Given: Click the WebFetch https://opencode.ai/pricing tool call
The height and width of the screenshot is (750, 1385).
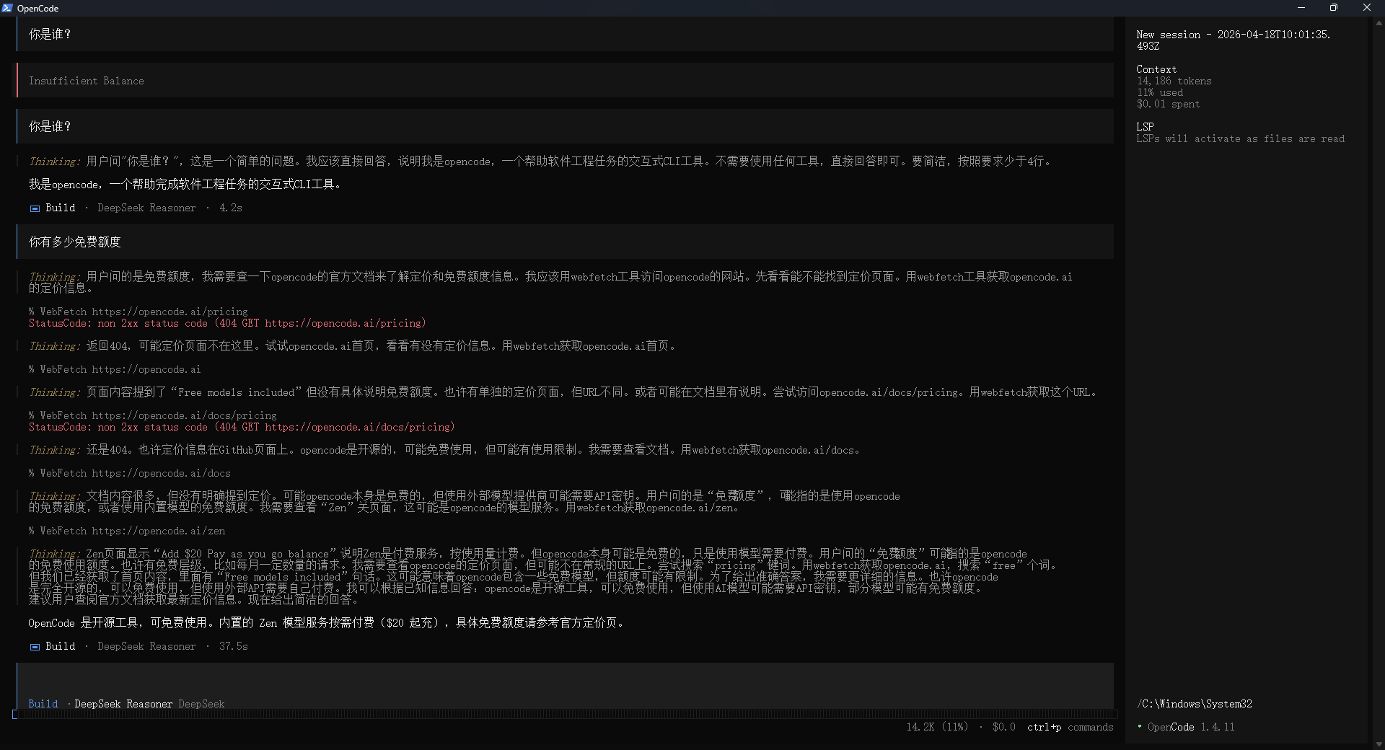Looking at the screenshot, I should [138, 312].
